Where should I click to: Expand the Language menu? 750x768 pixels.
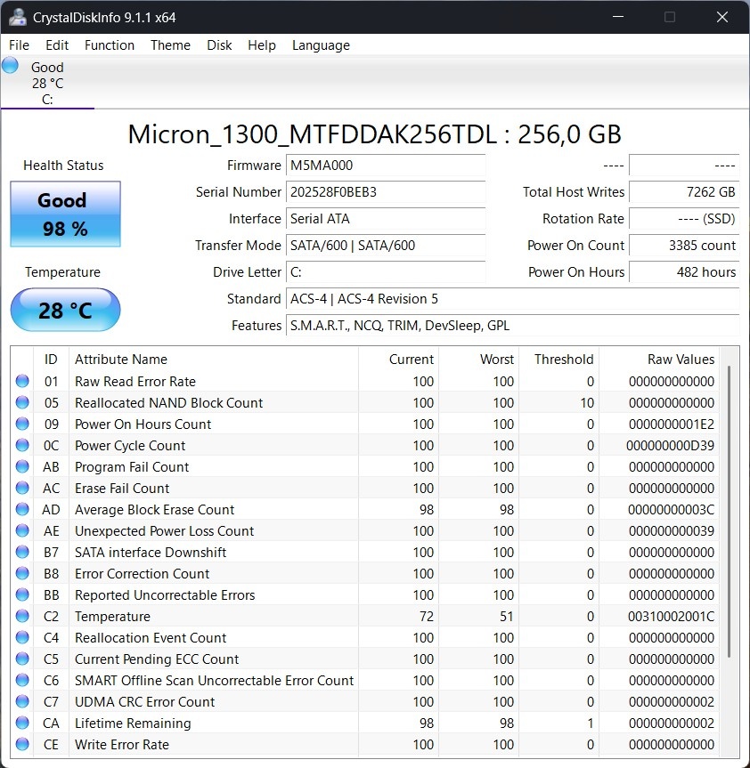(x=321, y=45)
